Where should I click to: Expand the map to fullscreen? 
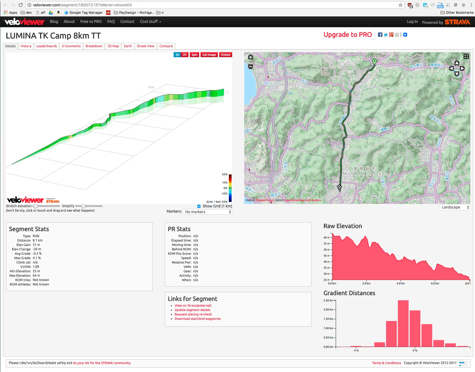(x=466, y=56)
